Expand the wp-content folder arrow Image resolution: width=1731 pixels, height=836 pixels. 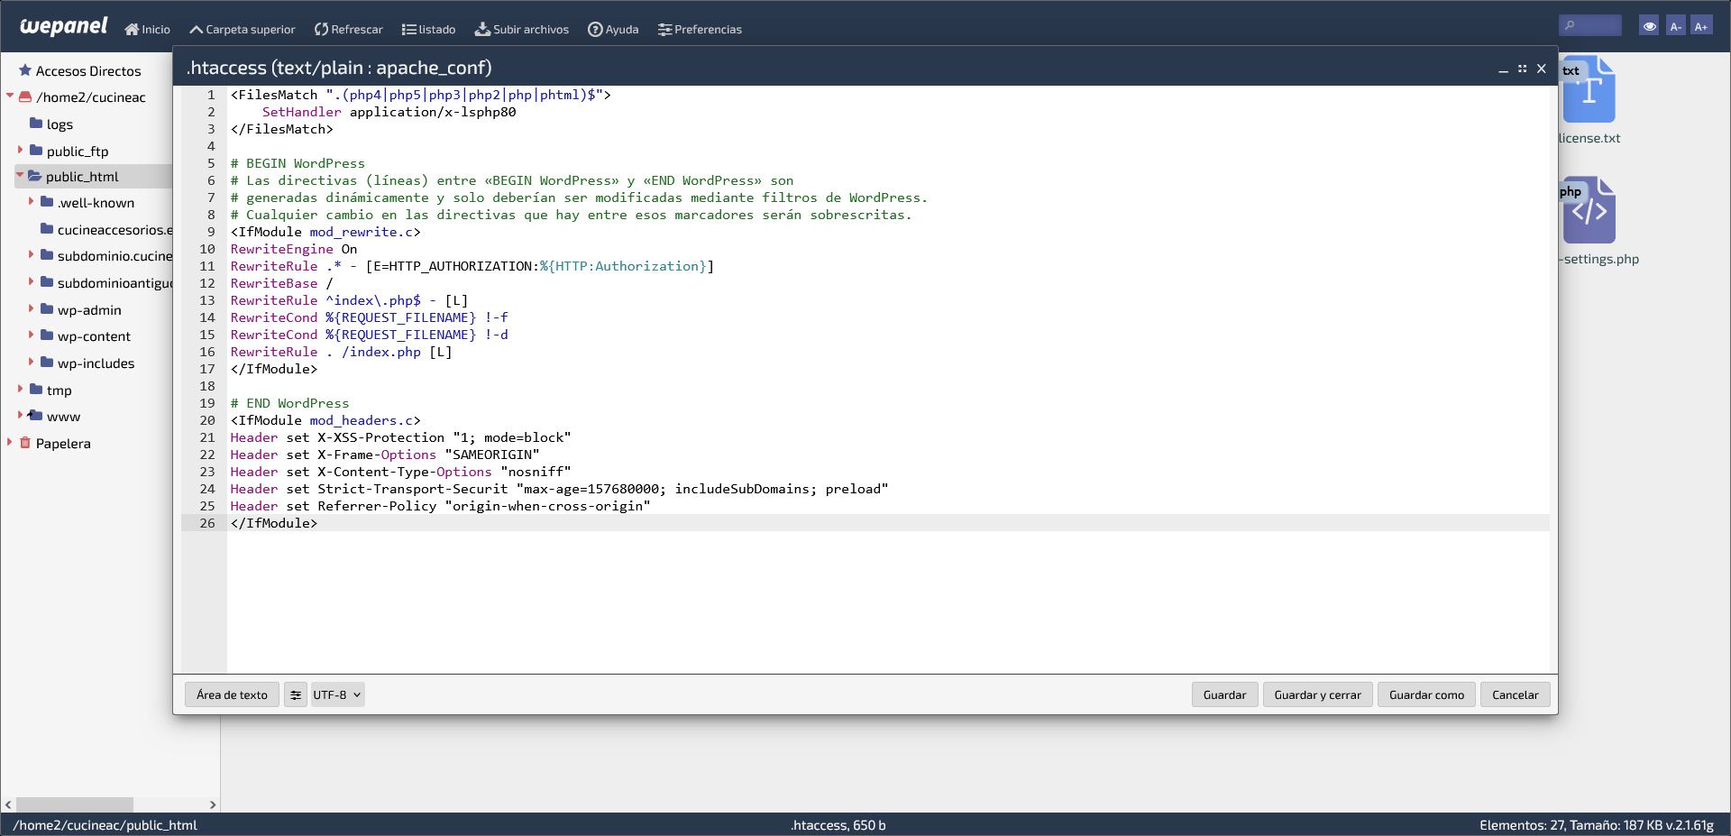coord(31,335)
